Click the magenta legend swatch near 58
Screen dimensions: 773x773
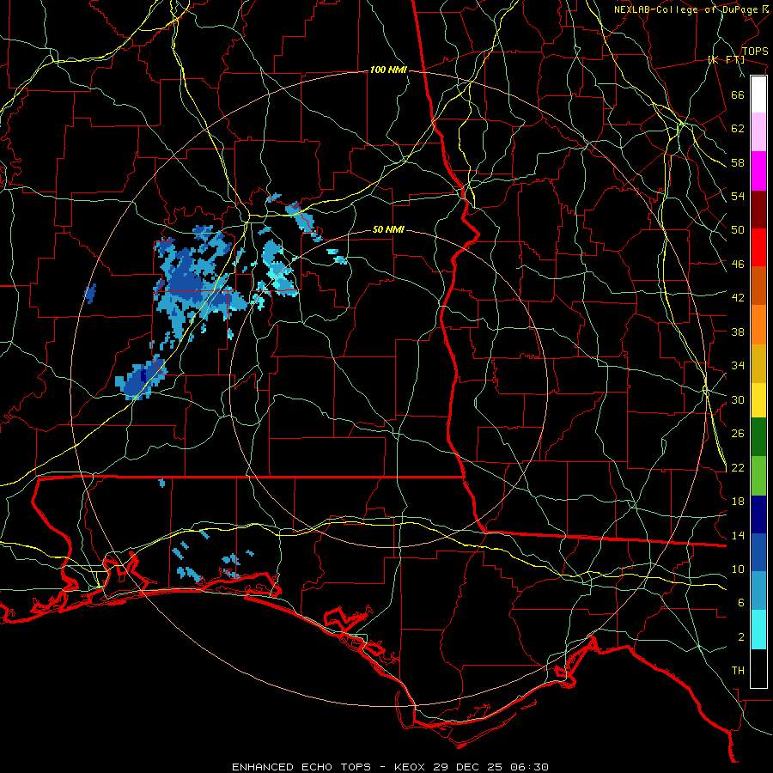click(x=758, y=171)
